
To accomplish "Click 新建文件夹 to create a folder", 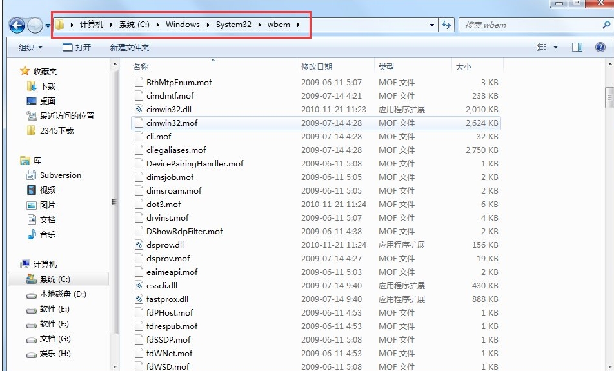I will click(x=129, y=47).
